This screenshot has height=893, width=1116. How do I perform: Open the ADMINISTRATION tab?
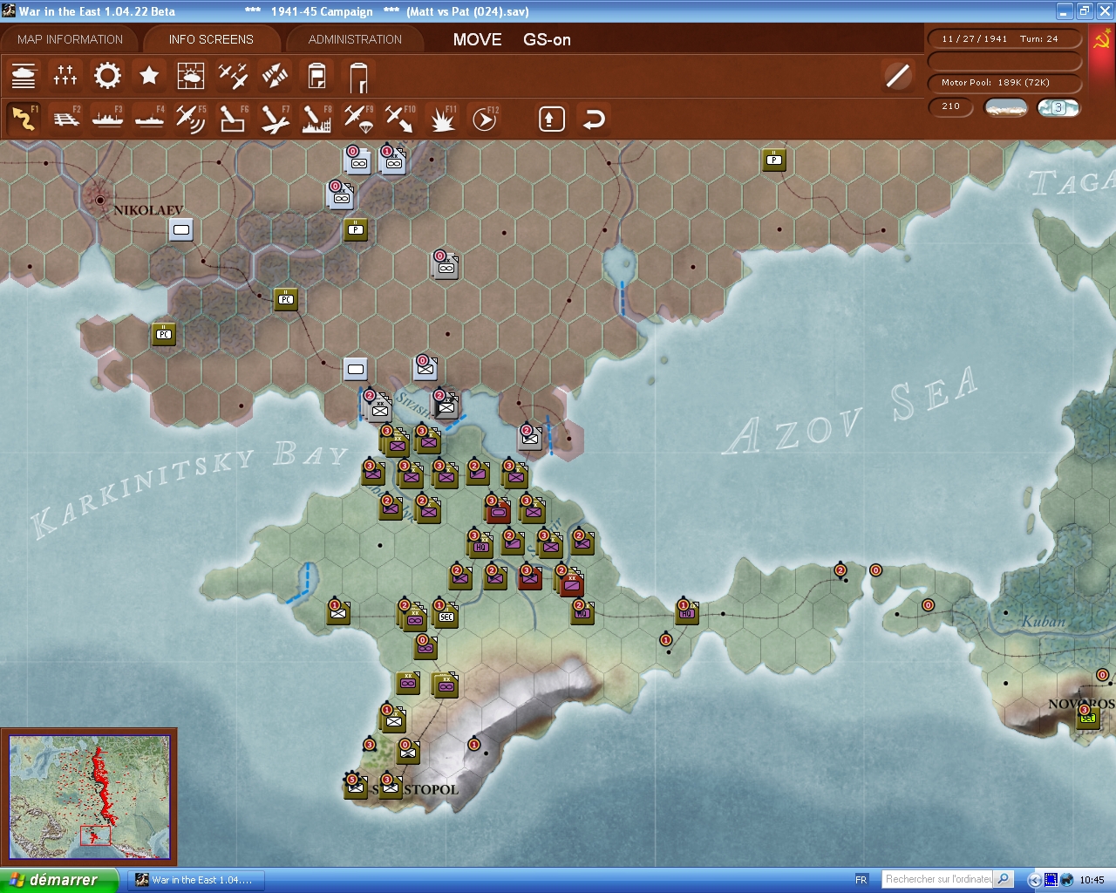pos(355,39)
